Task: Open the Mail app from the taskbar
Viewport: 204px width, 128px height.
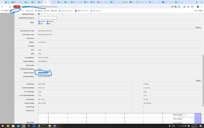Action: tap(18, 126)
